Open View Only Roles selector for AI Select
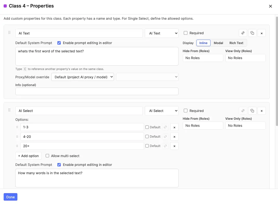 (245, 125)
